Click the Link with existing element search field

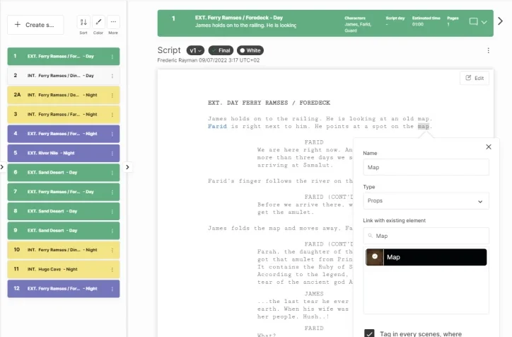pos(426,236)
